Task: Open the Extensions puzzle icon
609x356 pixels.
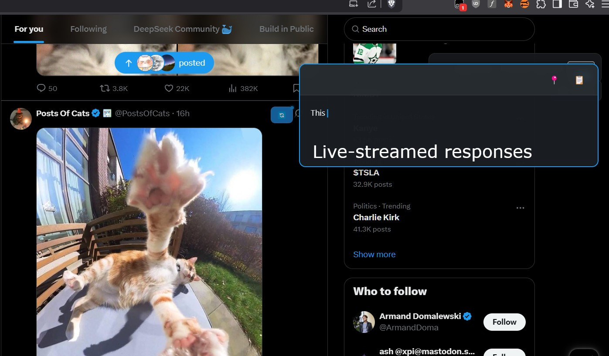Action: click(x=541, y=4)
